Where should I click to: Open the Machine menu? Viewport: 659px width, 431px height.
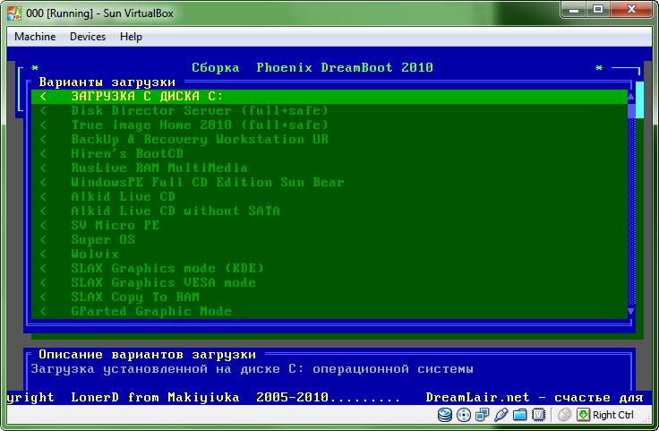click(x=35, y=37)
